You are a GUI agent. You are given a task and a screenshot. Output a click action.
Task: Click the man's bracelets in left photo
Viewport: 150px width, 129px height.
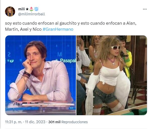27,75
